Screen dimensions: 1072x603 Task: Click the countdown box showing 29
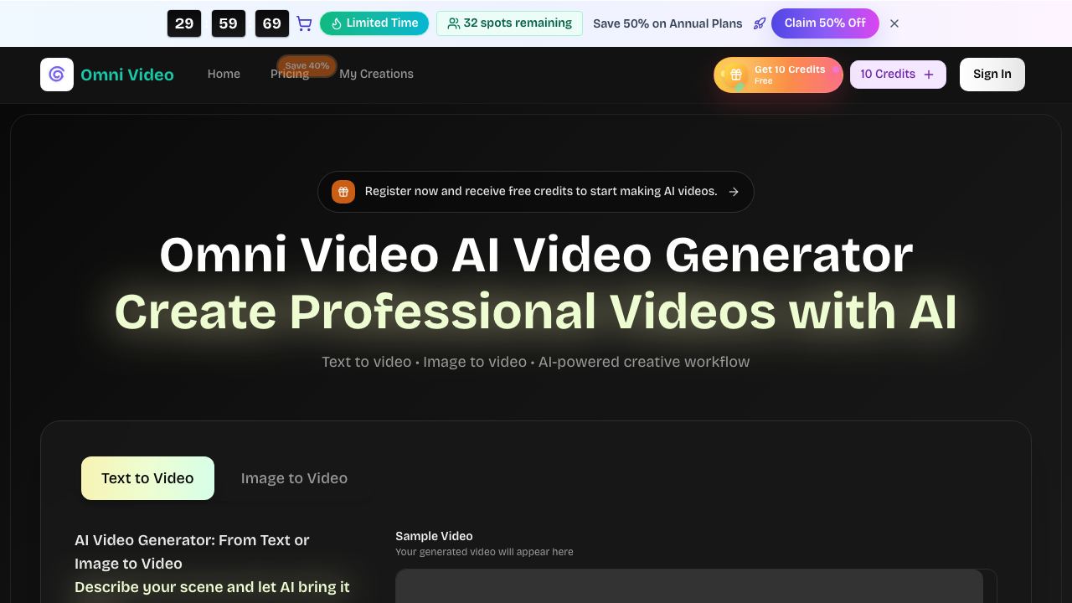pyautogui.click(x=184, y=23)
